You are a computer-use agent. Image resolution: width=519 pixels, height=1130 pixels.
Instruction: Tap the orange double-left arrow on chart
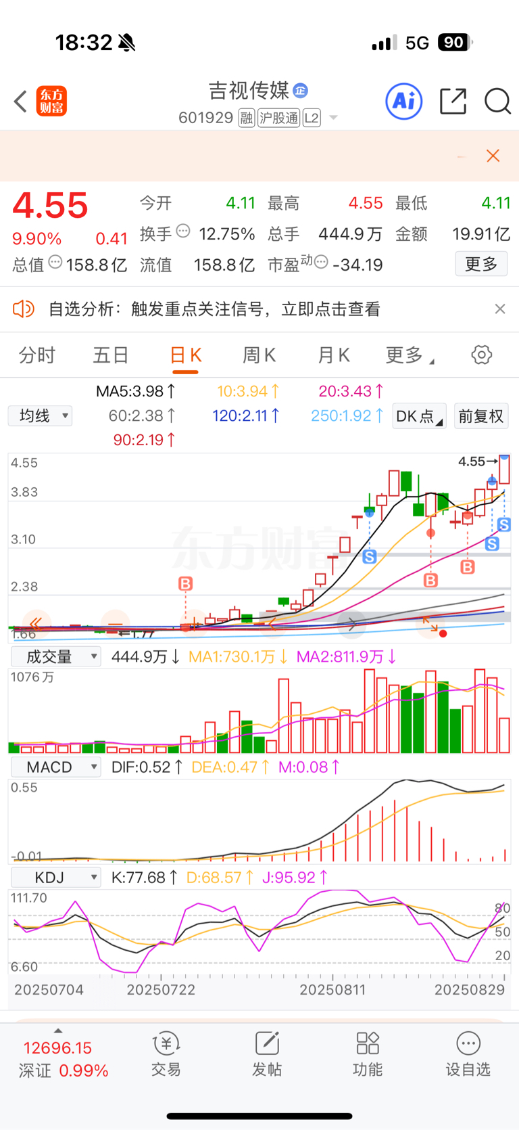36,623
